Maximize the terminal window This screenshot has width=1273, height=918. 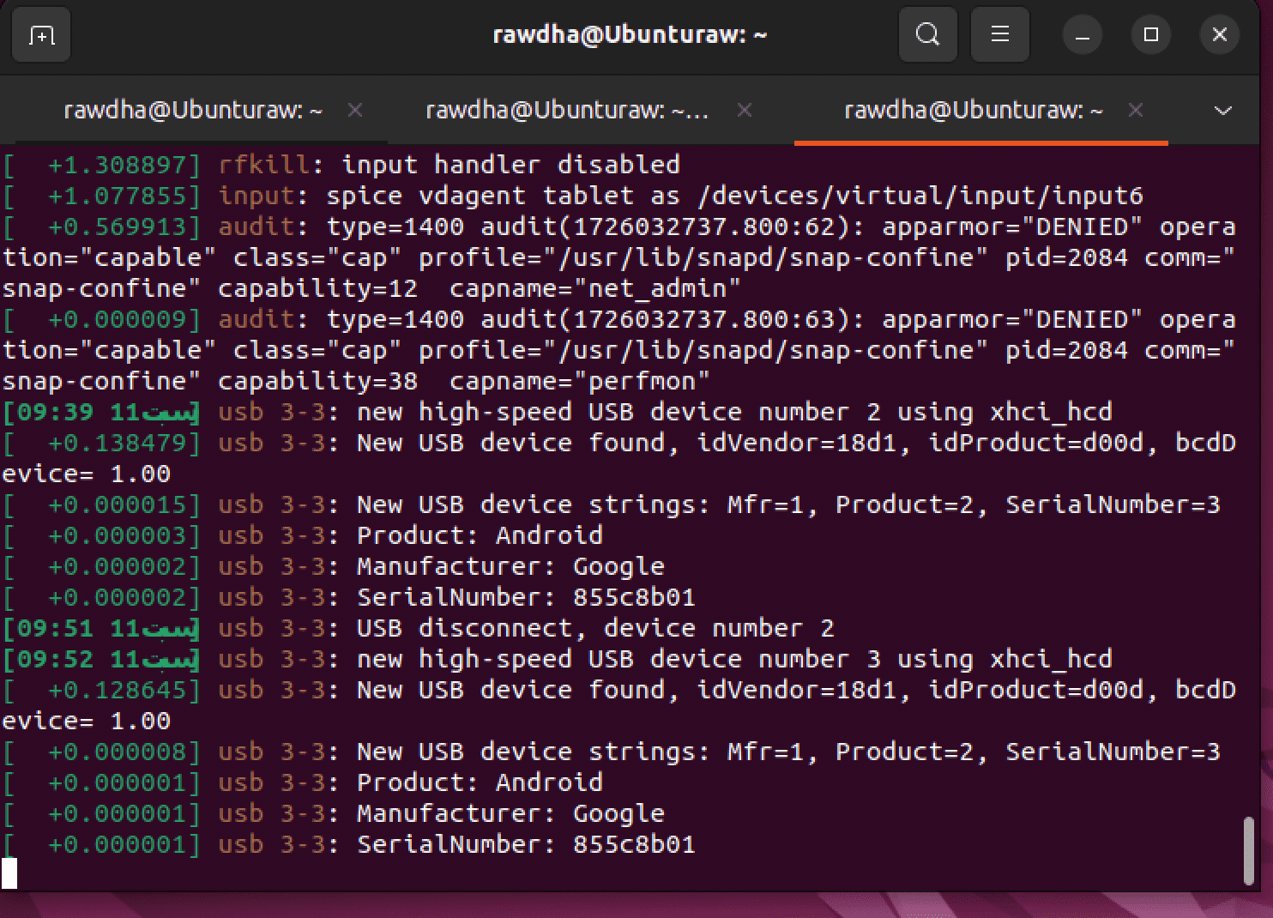(1151, 35)
